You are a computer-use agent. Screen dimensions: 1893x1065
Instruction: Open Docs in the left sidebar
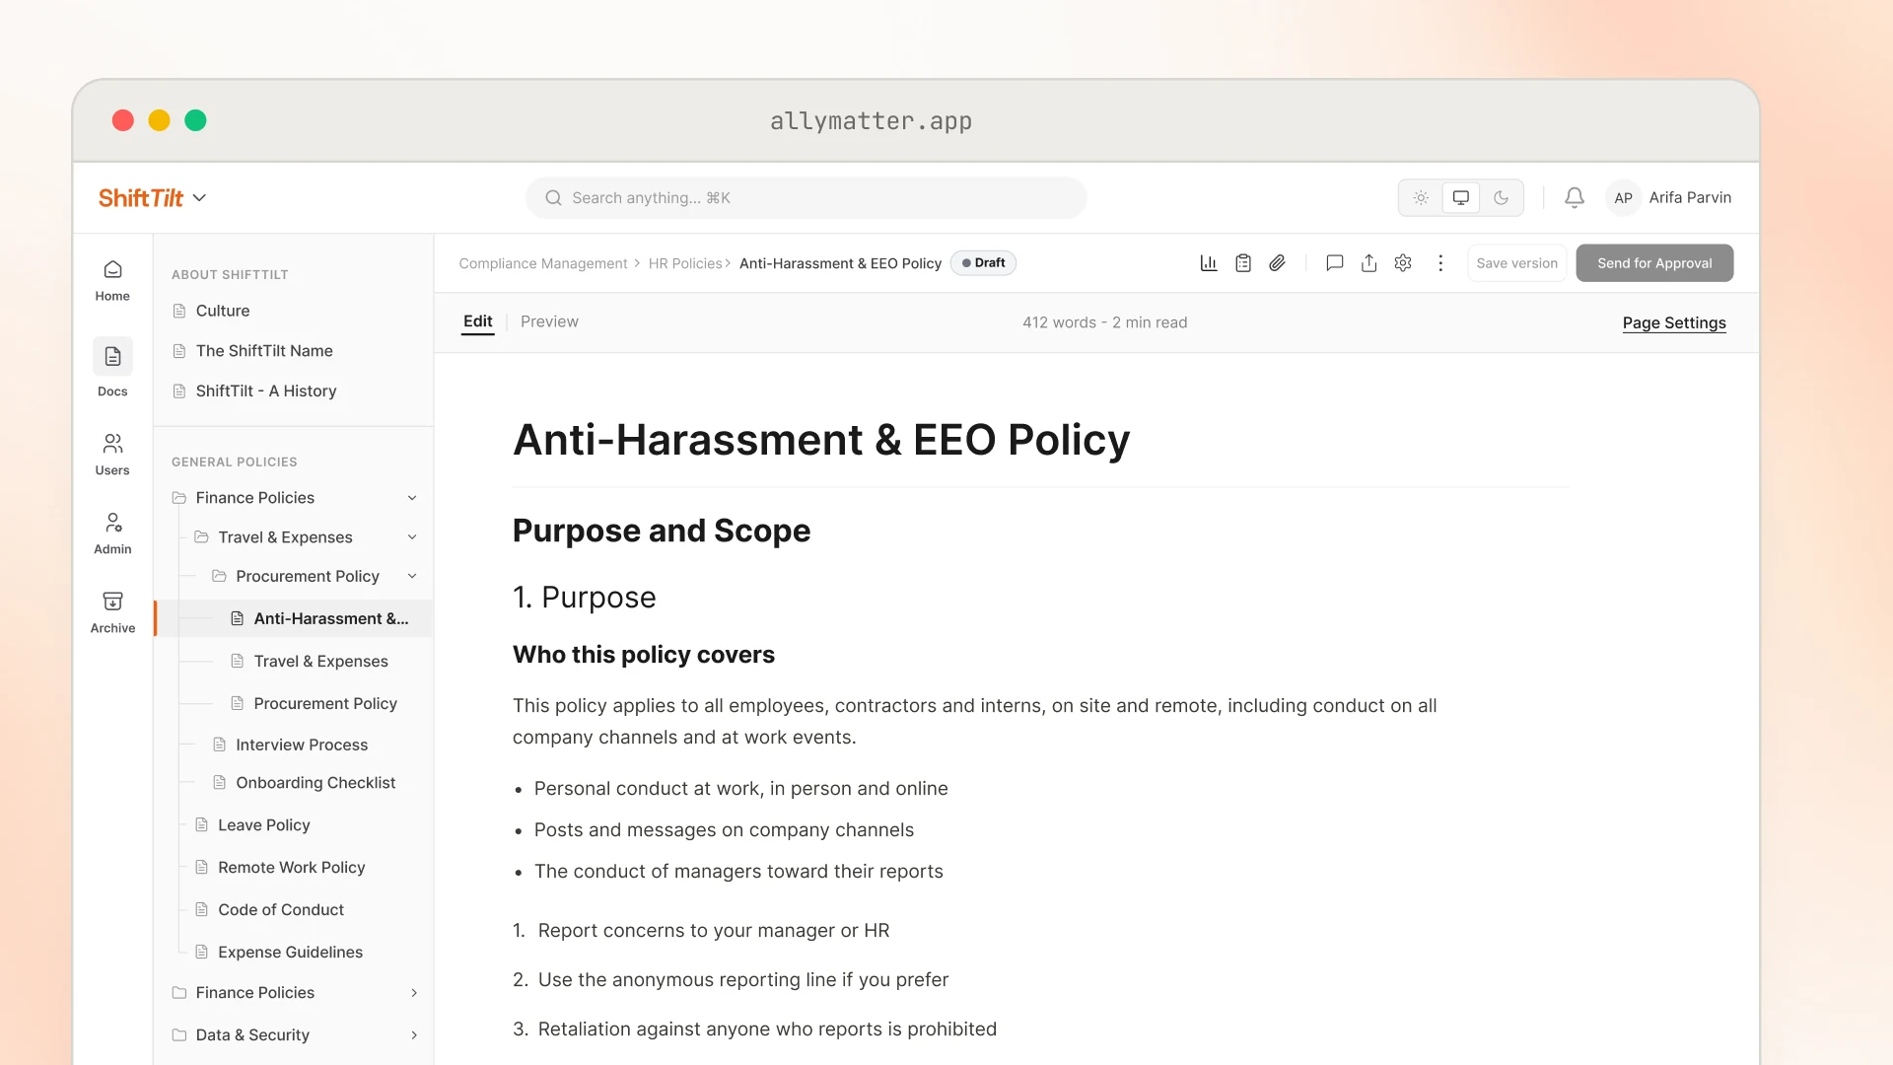(112, 368)
